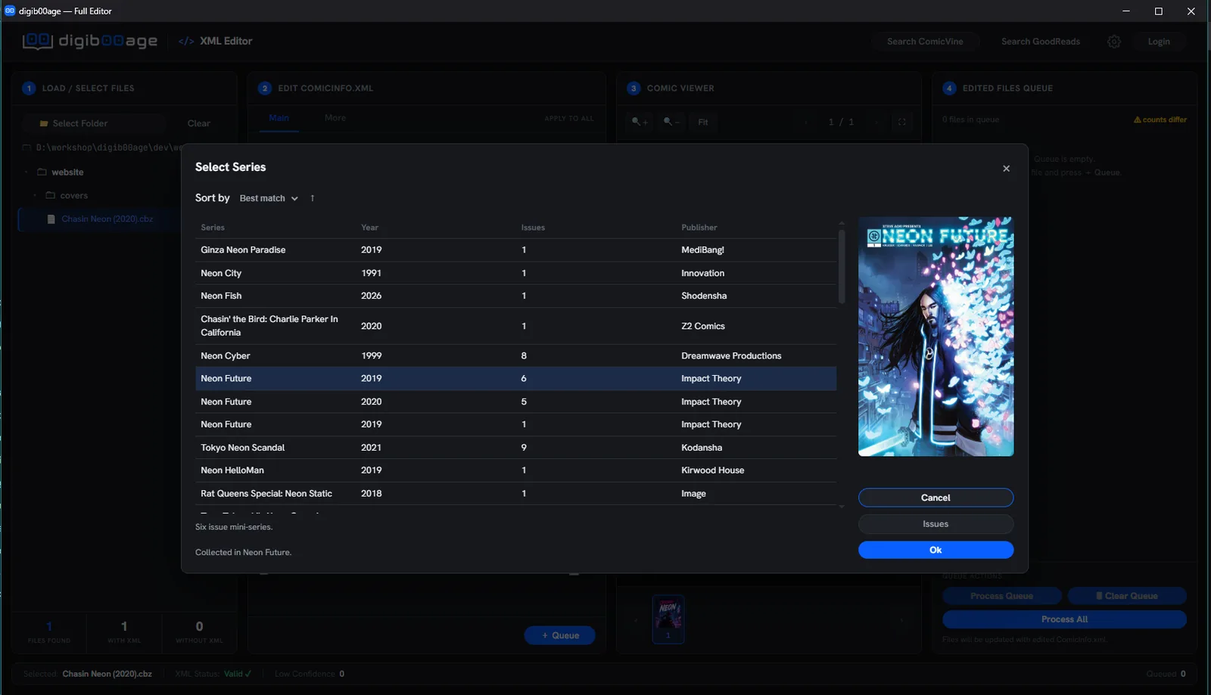Screen dimensions: 1211x695
Task: Select the Neon Fish series row
Action: 515,296
